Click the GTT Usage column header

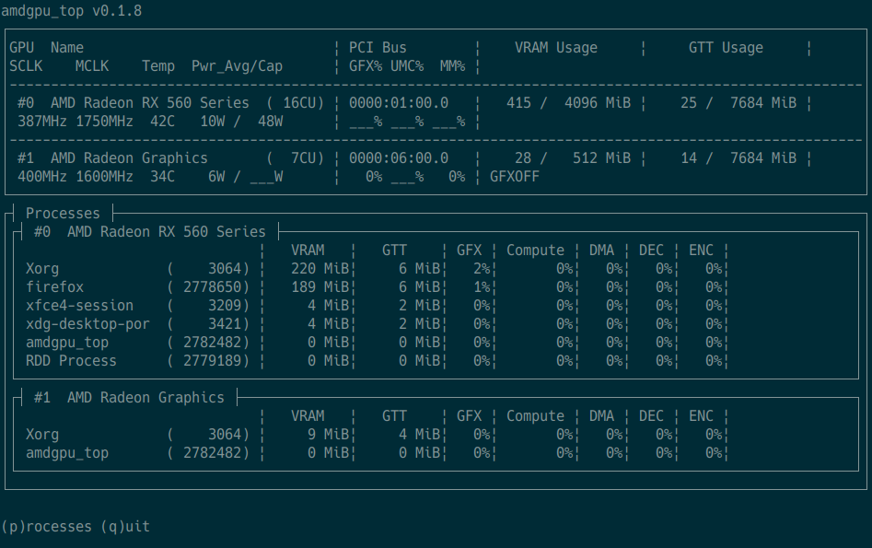pos(726,48)
